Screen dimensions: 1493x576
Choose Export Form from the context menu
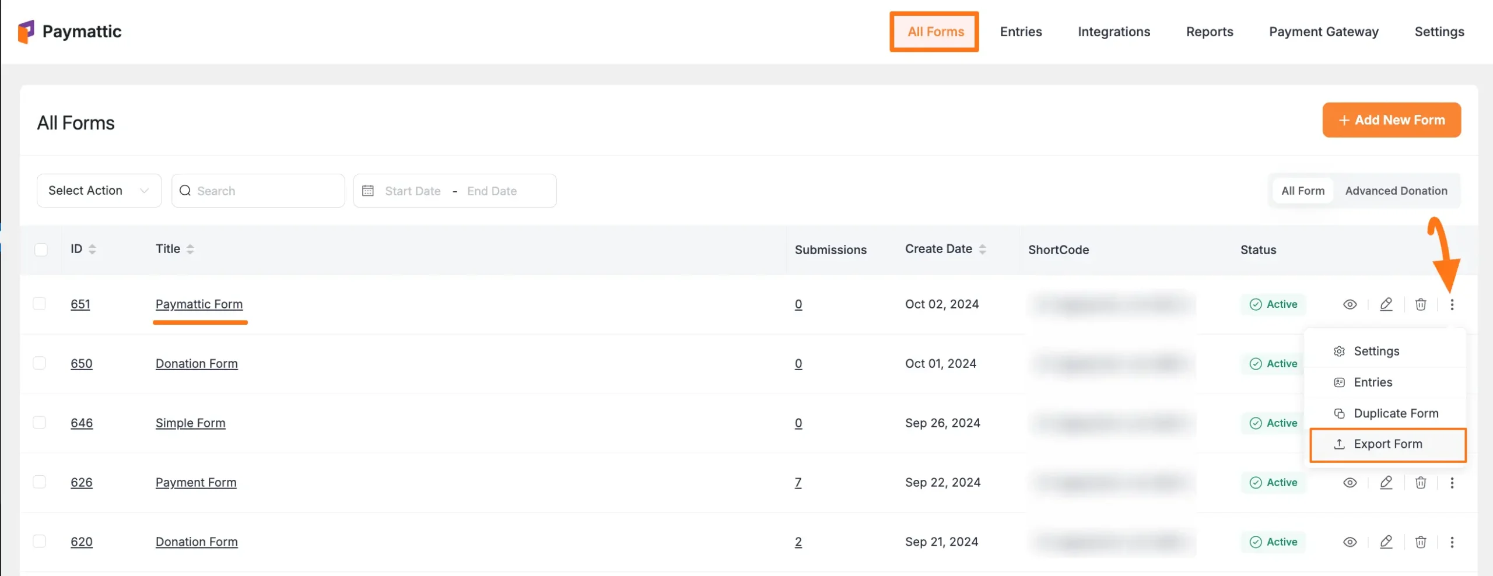coord(1387,444)
